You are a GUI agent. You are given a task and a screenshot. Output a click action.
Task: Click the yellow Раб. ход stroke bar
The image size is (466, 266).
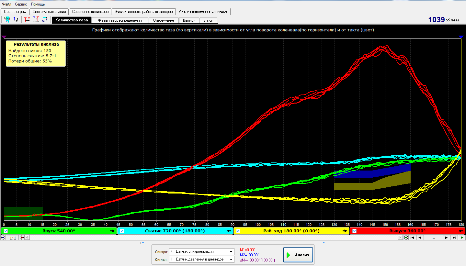click(x=291, y=231)
